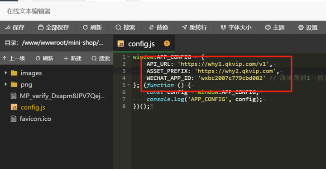Expand the images folder arrow
The width and height of the screenshot is (326, 169).
pyautogui.click(x=6, y=73)
